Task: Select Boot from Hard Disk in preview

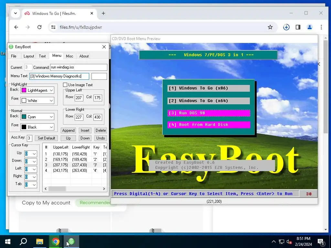Action: pyautogui.click(x=208, y=125)
